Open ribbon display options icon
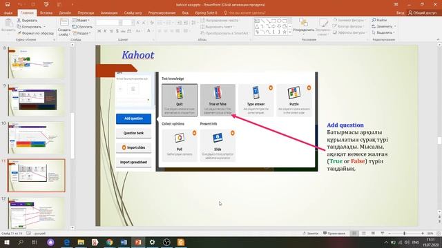The height and width of the screenshot is (248, 442). click(x=396, y=5)
